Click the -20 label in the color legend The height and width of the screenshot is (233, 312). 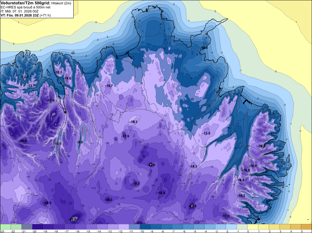(34, 231)
